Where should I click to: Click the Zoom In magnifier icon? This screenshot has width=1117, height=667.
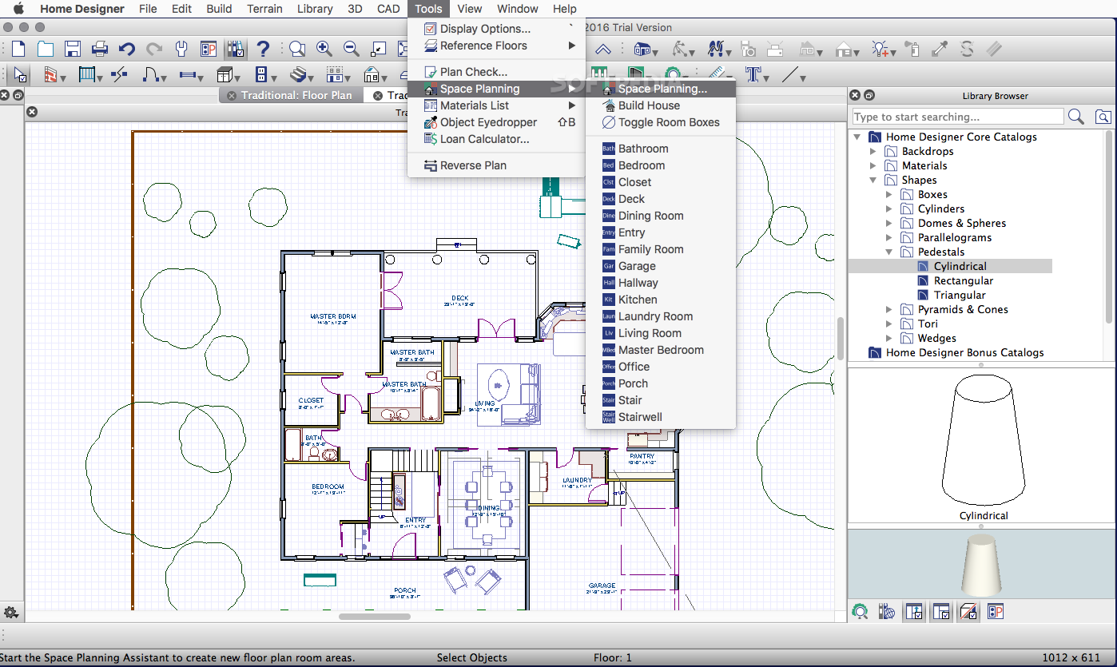click(x=324, y=49)
